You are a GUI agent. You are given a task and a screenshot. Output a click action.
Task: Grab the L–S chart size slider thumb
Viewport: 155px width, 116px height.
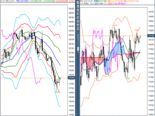point(78,49)
